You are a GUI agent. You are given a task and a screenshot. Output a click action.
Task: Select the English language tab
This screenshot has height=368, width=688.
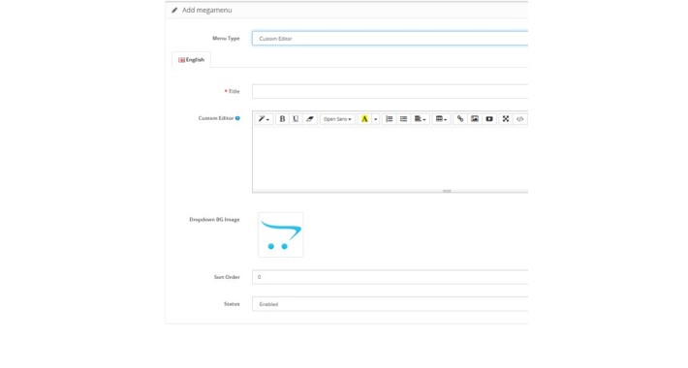[191, 60]
